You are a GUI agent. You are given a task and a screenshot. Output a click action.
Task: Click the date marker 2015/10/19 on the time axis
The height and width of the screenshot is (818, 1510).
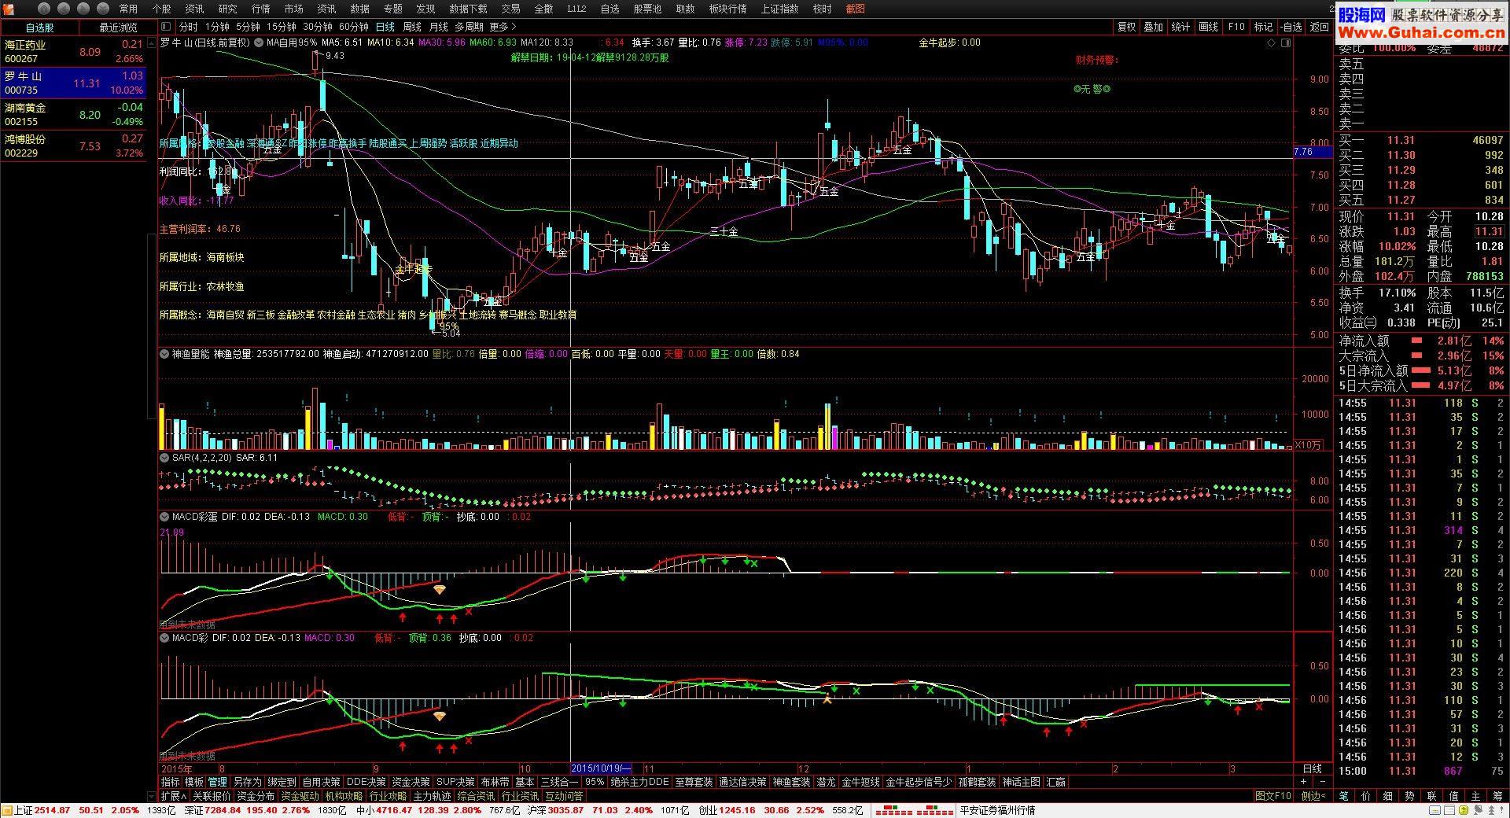point(601,768)
